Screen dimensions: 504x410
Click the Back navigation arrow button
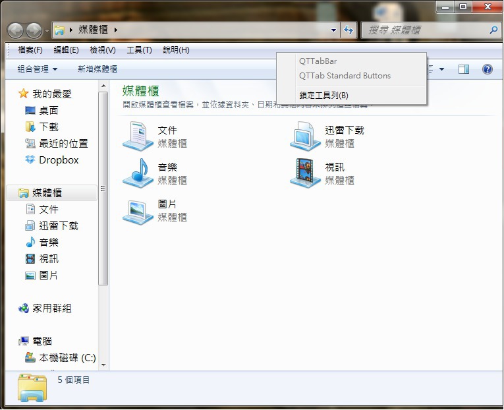15,30
